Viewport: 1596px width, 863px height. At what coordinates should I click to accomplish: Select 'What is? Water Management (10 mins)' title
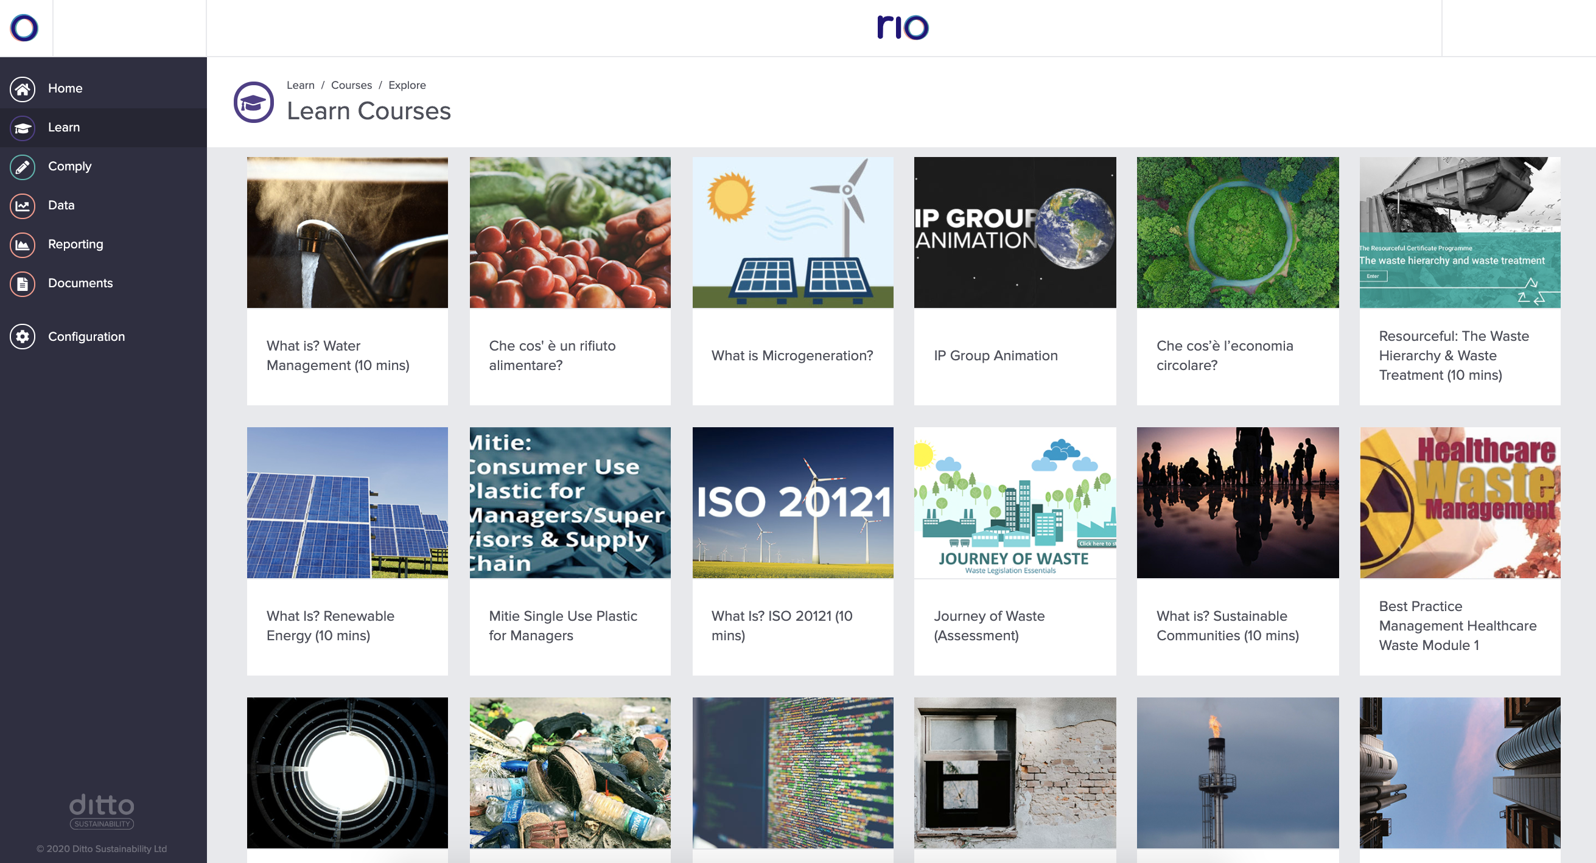(x=338, y=356)
